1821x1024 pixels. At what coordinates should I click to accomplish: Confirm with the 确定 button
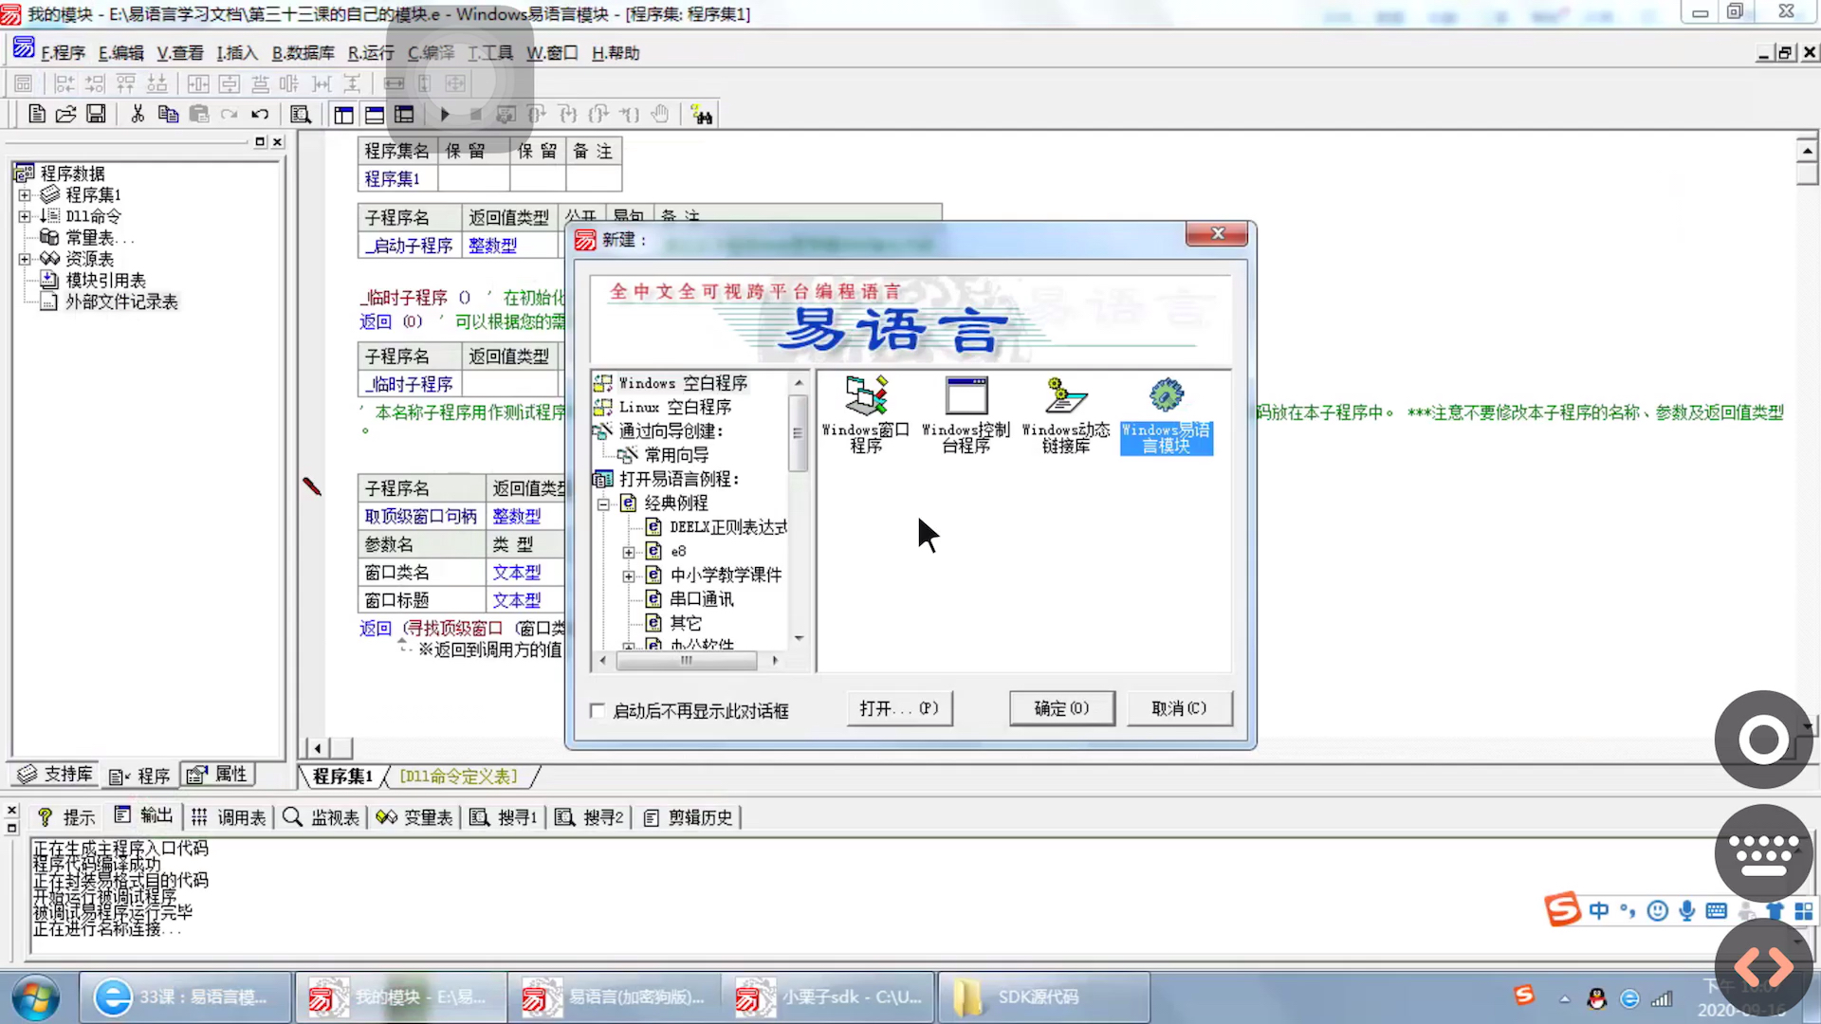coord(1061,708)
